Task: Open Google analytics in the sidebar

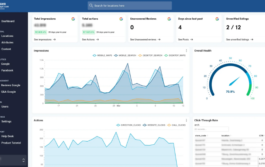Action: [5, 64]
